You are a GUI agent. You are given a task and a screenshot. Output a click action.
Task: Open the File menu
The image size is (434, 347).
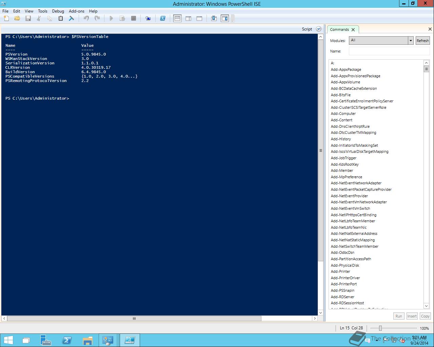coord(5,11)
